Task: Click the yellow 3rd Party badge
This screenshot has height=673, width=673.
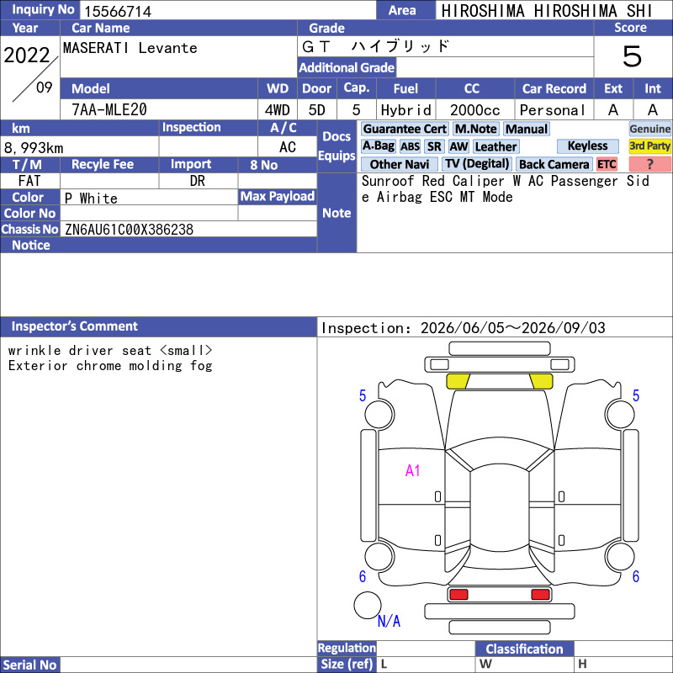Action: pos(649,146)
